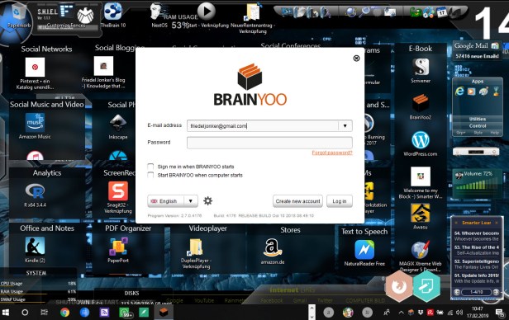Launch Snagit32 shortcut

(x=118, y=191)
